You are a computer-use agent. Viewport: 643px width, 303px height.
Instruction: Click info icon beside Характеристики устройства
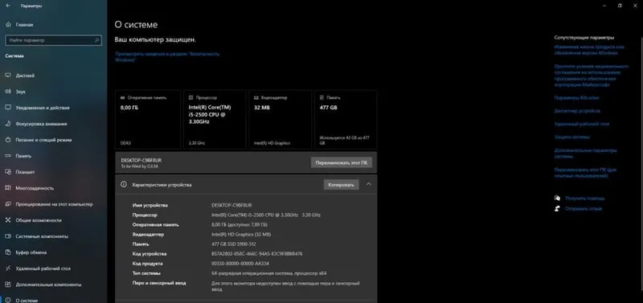(124, 185)
